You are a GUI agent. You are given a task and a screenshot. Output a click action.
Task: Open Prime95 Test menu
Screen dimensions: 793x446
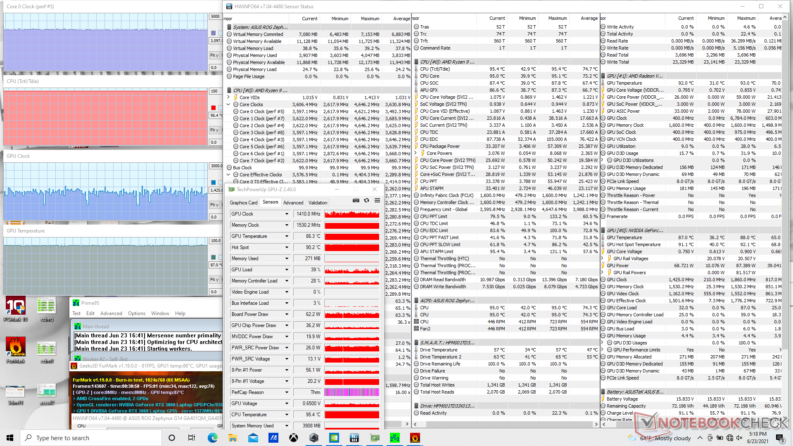click(x=76, y=313)
